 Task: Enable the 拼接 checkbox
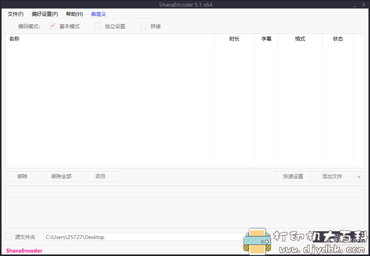144,26
